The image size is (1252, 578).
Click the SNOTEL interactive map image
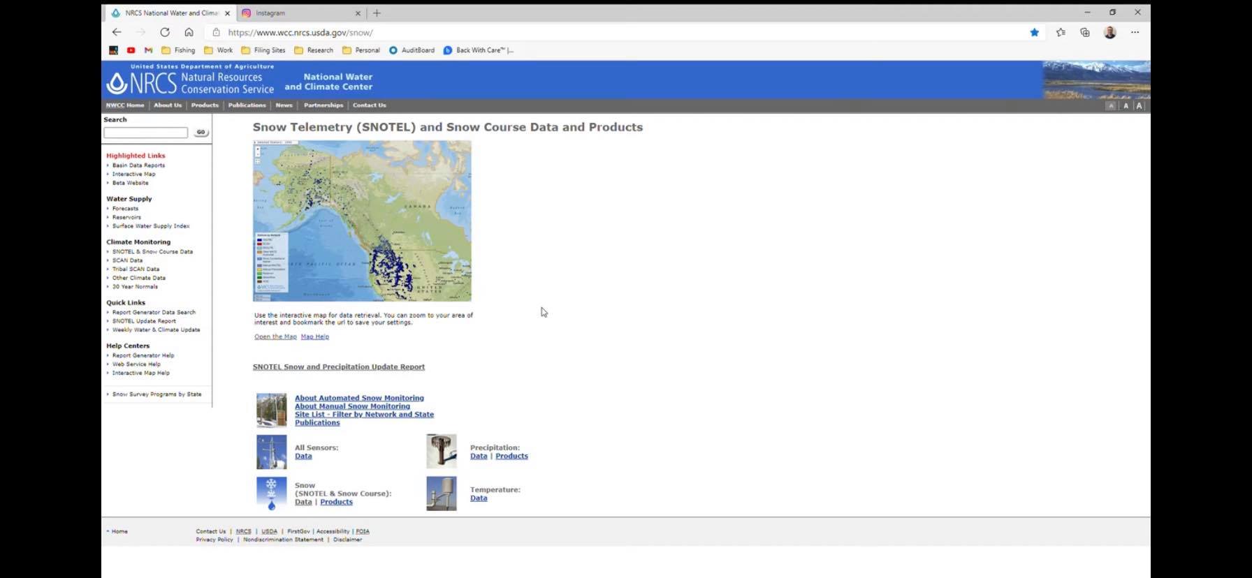[x=362, y=221]
